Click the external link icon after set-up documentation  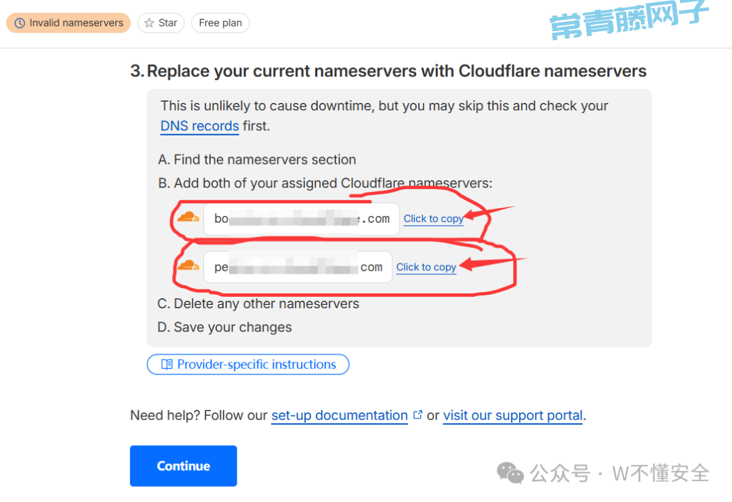[x=418, y=415]
